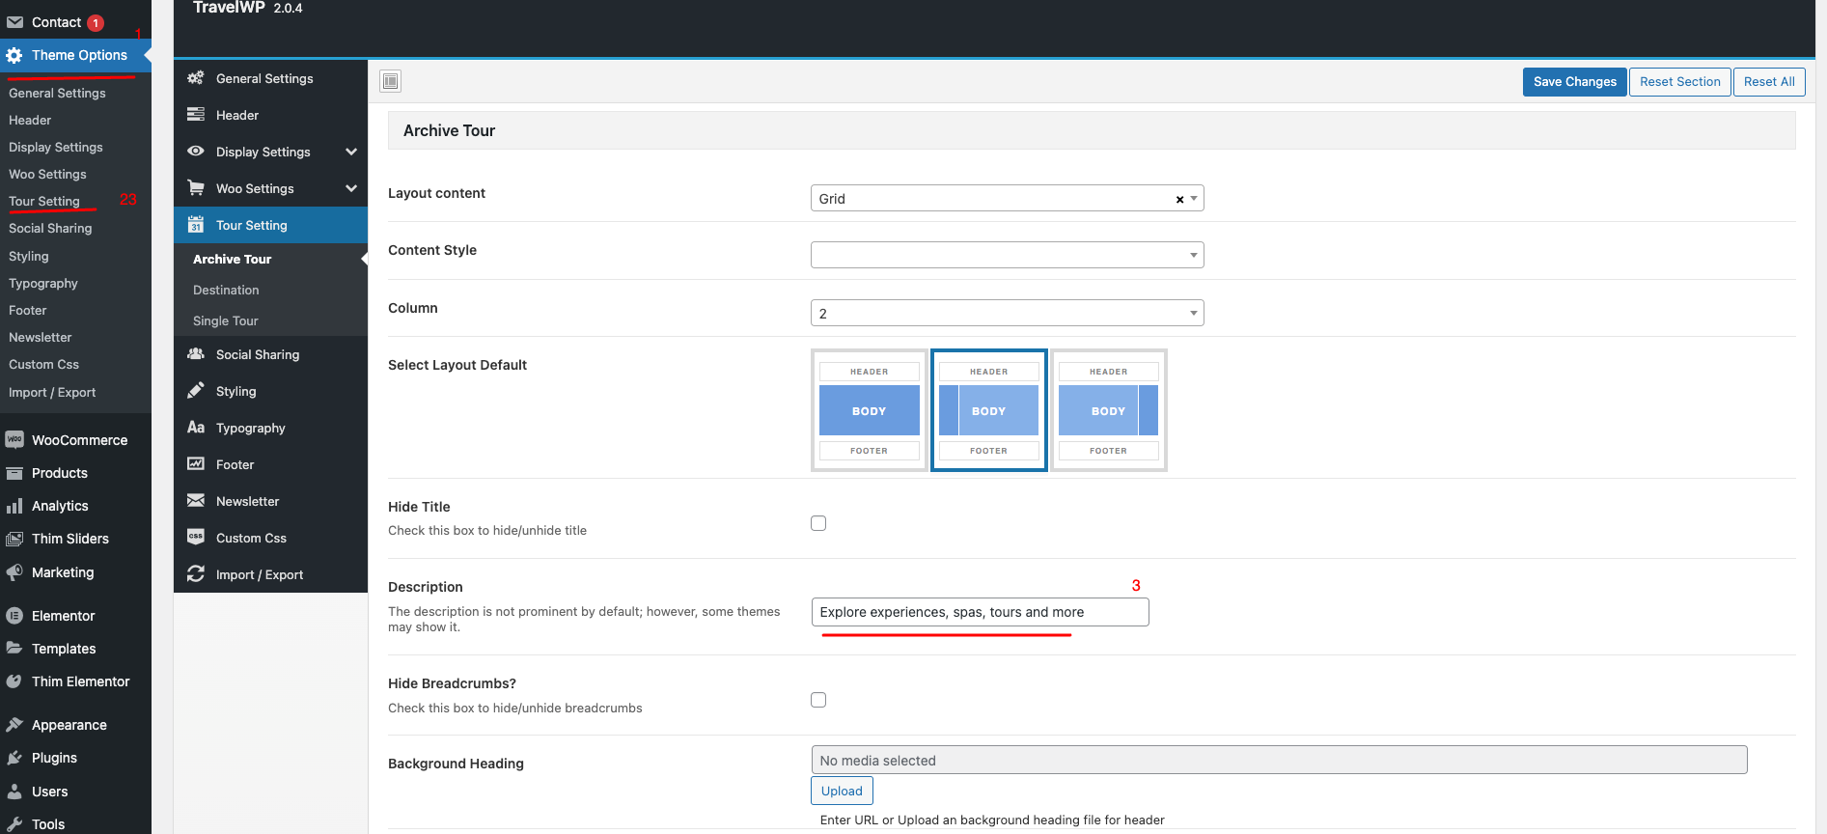Click the General Settings gears icon
The width and height of the screenshot is (1827, 834).
click(x=196, y=78)
